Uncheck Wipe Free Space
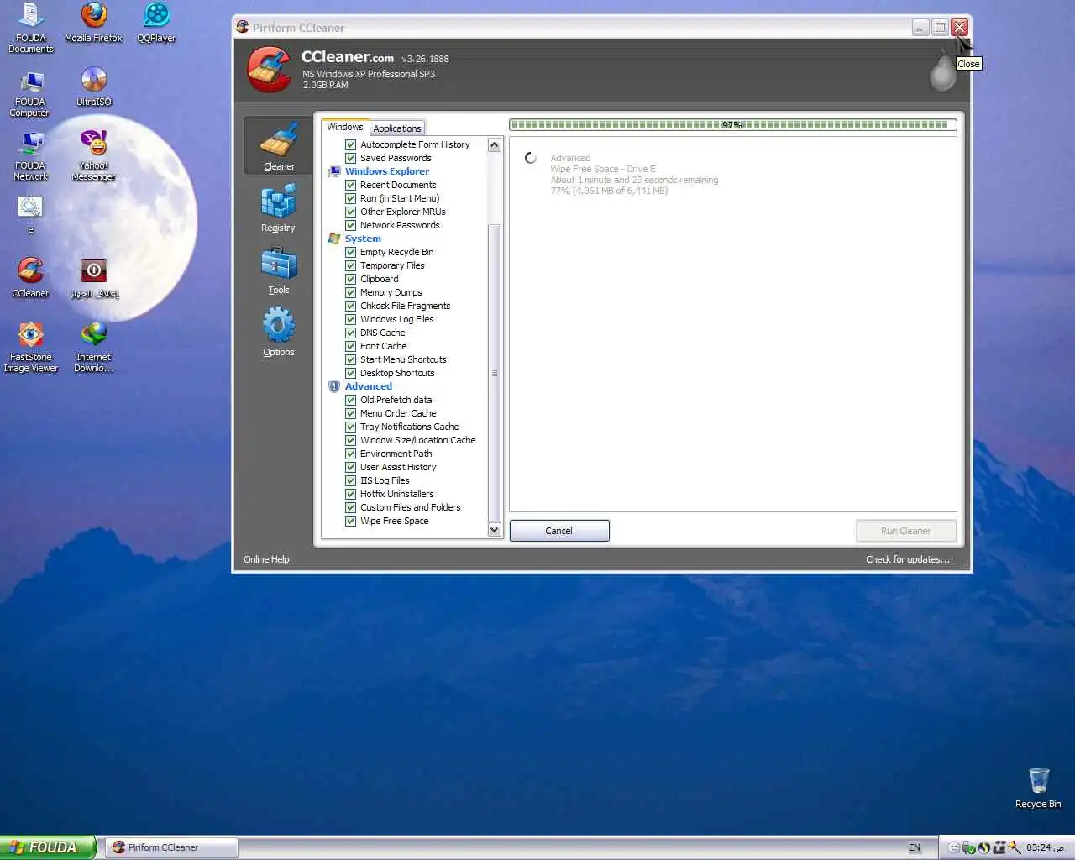The height and width of the screenshot is (860, 1075). coord(351,521)
